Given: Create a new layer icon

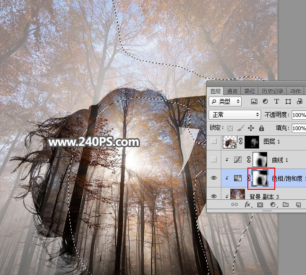Looking at the screenshot, I should (x=298, y=204).
